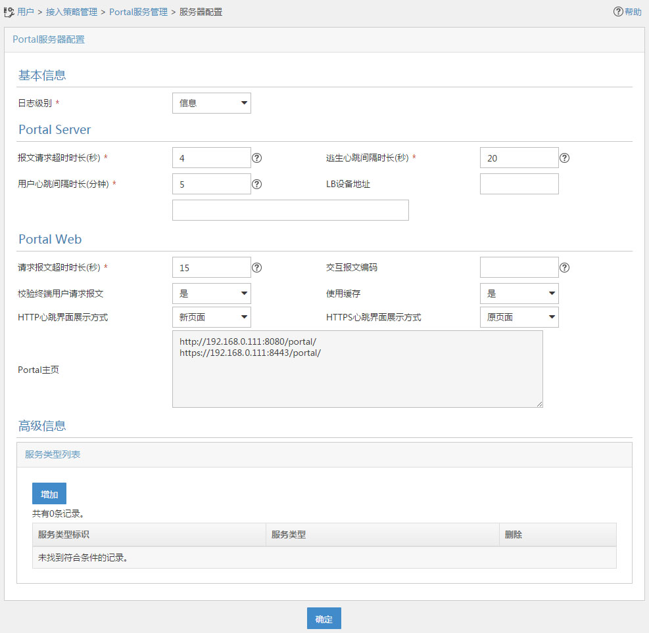649x633 pixels.
Task: Focus the 交互报文编码 text box
Action: point(519,267)
